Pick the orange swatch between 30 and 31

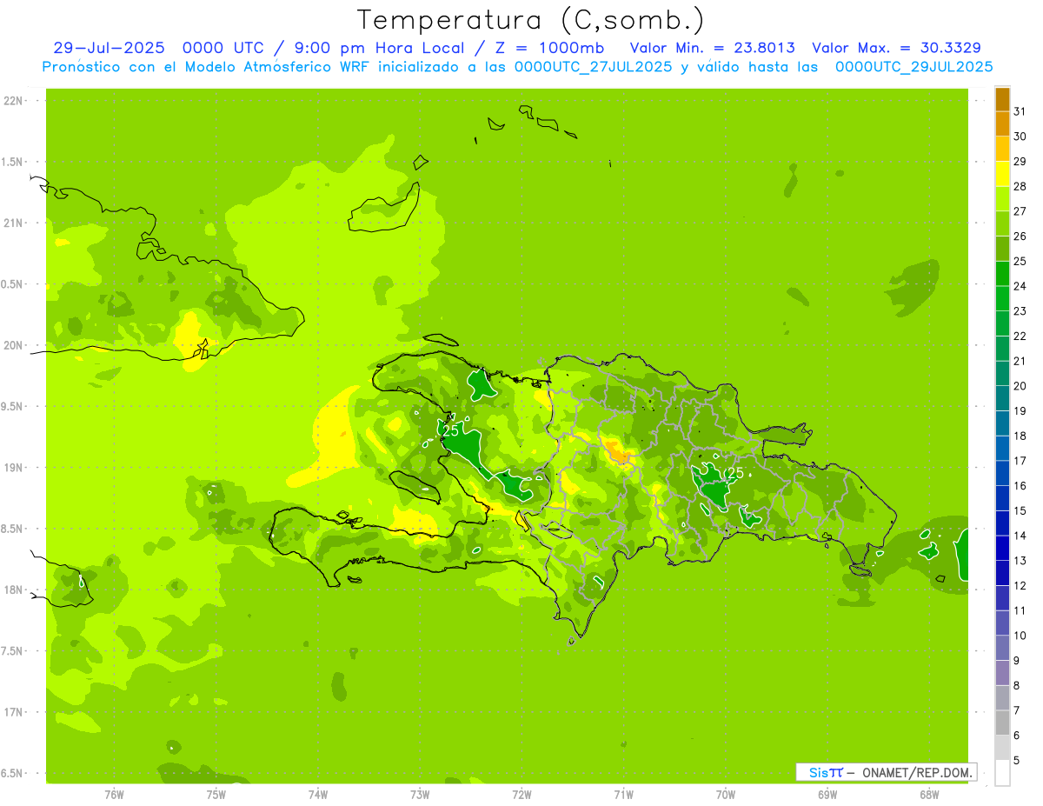[x=1002, y=123]
